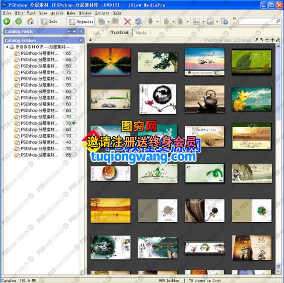Collapse the Catalog Folders panel
Viewport: 284px width, 283px height.
[80, 41]
